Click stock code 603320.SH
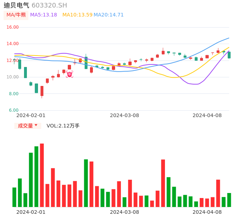Screen dimensions: 246x217 pyautogui.click(x=49, y=5)
